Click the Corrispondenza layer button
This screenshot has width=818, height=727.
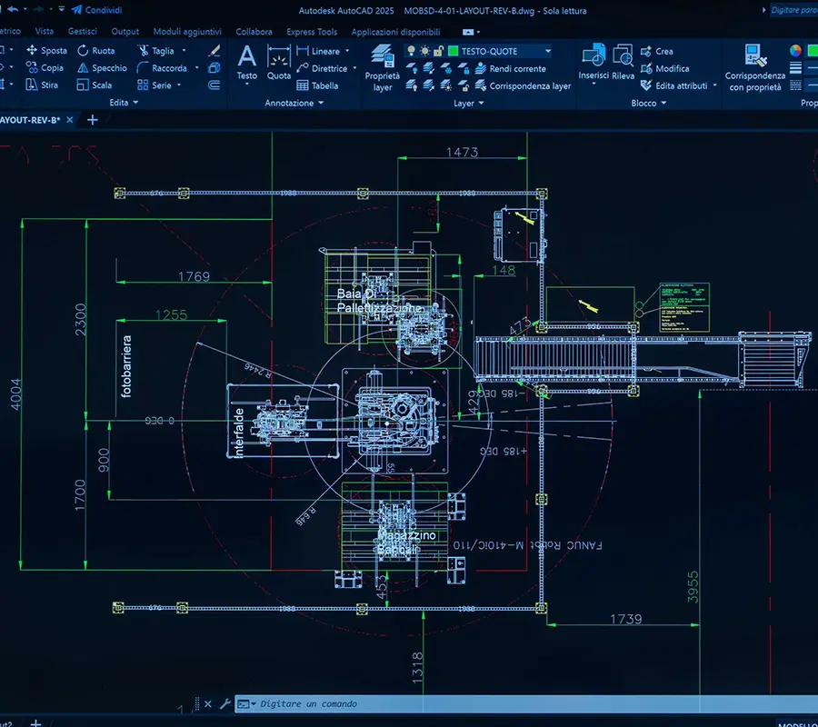click(524, 85)
